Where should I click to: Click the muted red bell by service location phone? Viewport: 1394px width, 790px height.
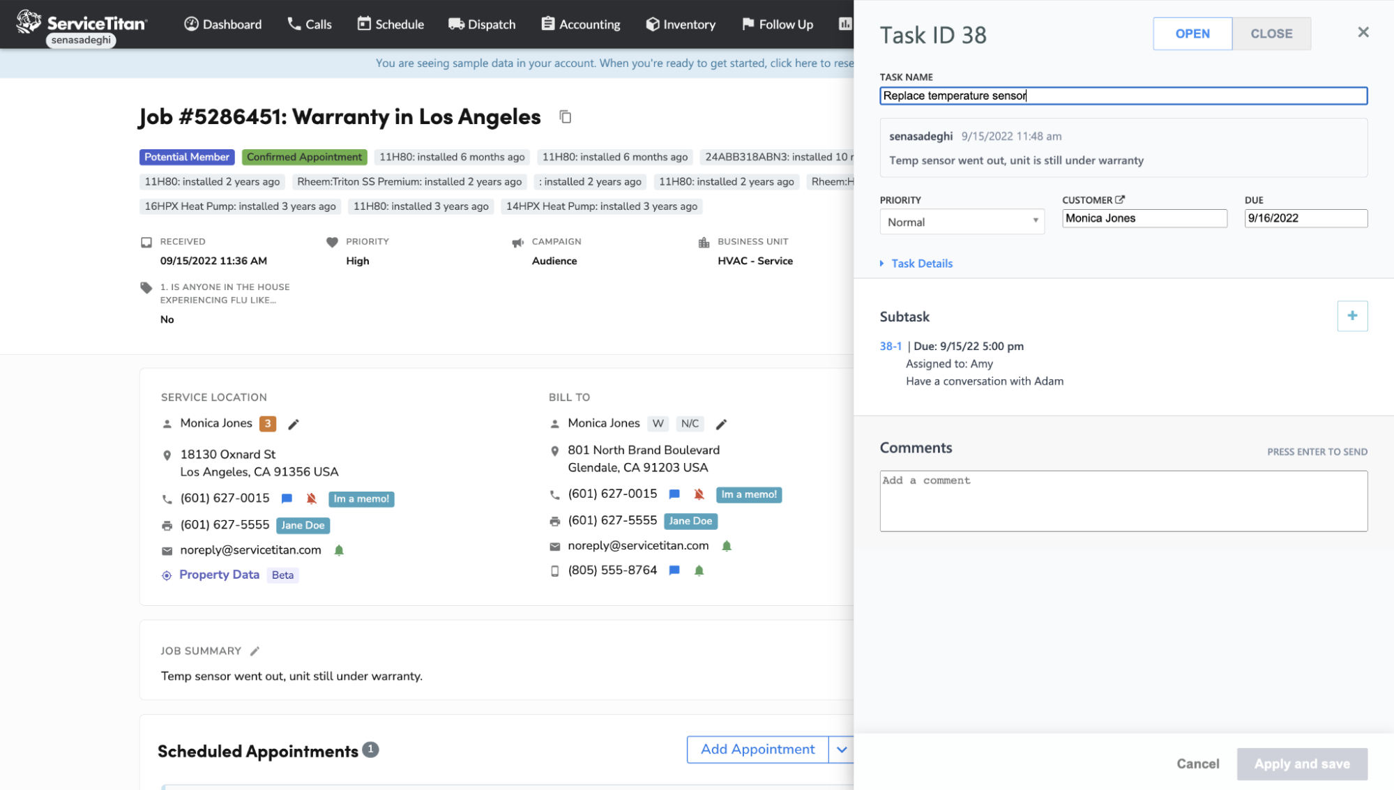click(x=312, y=499)
